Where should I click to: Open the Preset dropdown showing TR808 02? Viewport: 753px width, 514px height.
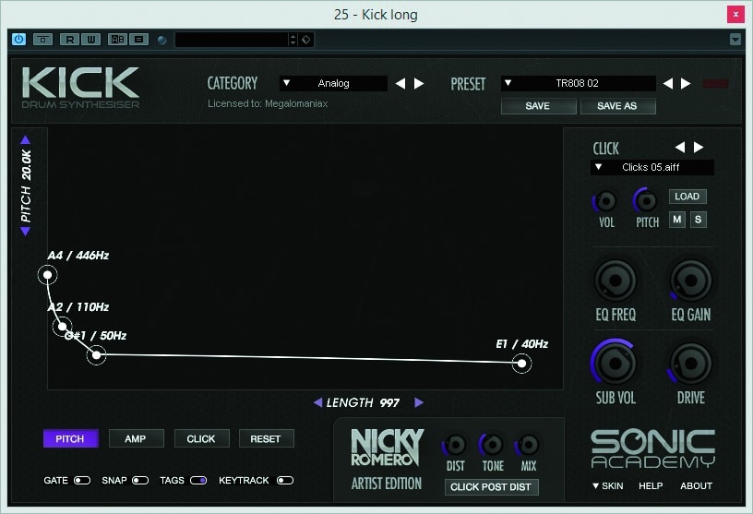[x=578, y=83]
